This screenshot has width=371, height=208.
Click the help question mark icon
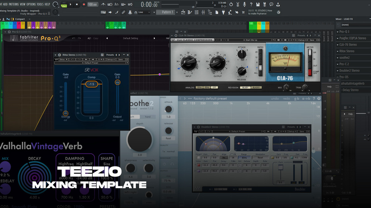pyautogui.click(x=251, y=4)
